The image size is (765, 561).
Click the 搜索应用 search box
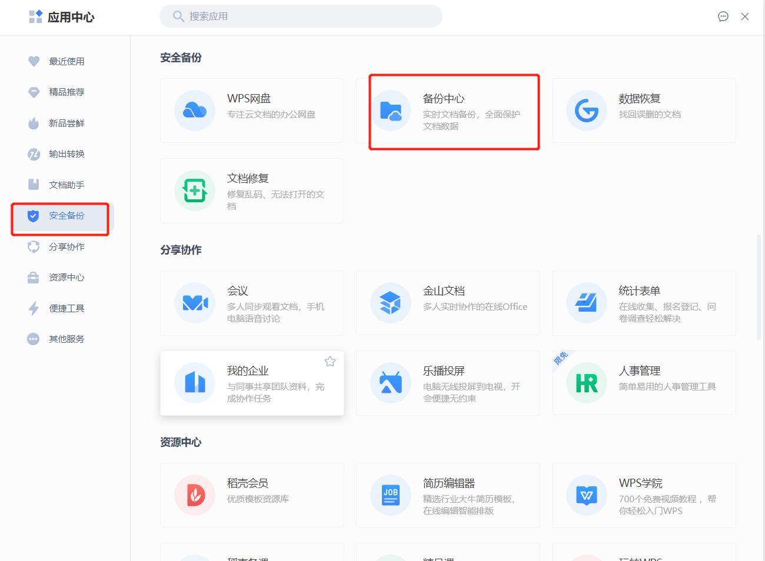pyautogui.click(x=301, y=16)
